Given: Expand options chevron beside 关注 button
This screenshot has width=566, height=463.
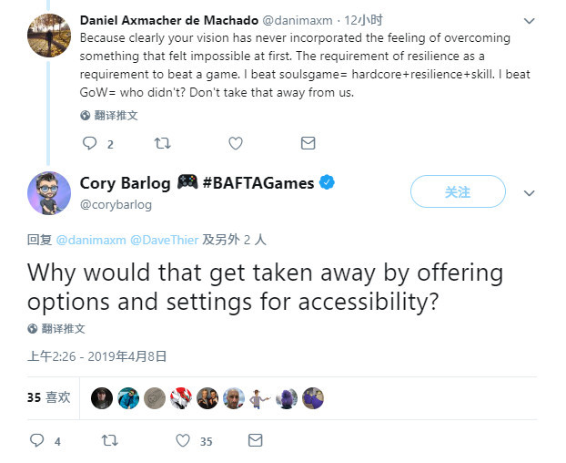Looking at the screenshot, I should [x=530, y=193].
